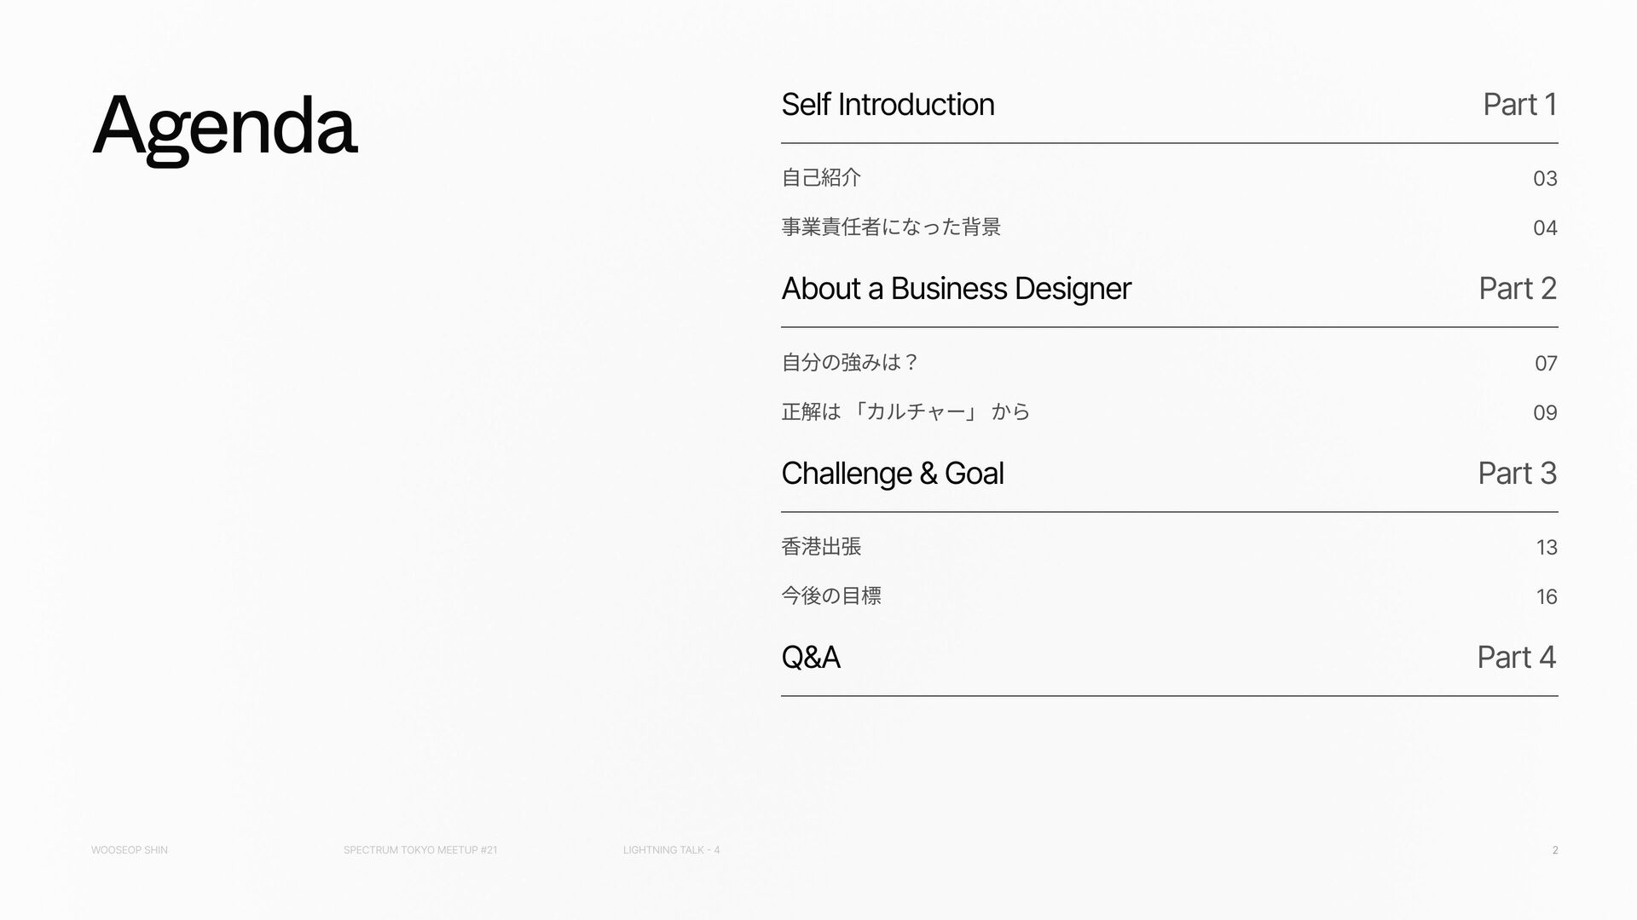The image size is (1637, 920).
Task: Open the 正解は「カルチャー」から entry
Action: pyautogui.click(x=905, y=411)
